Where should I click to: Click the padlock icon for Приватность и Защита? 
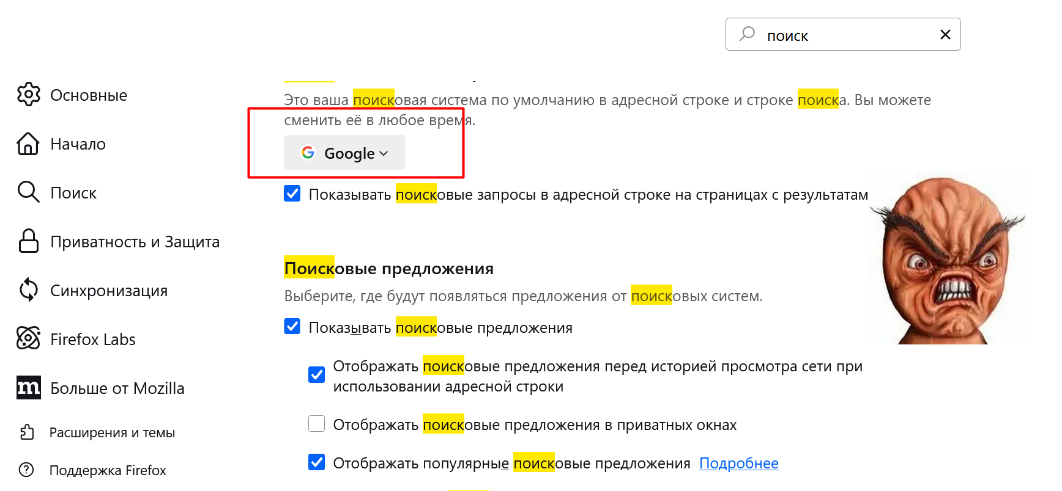tap(28, 241)
